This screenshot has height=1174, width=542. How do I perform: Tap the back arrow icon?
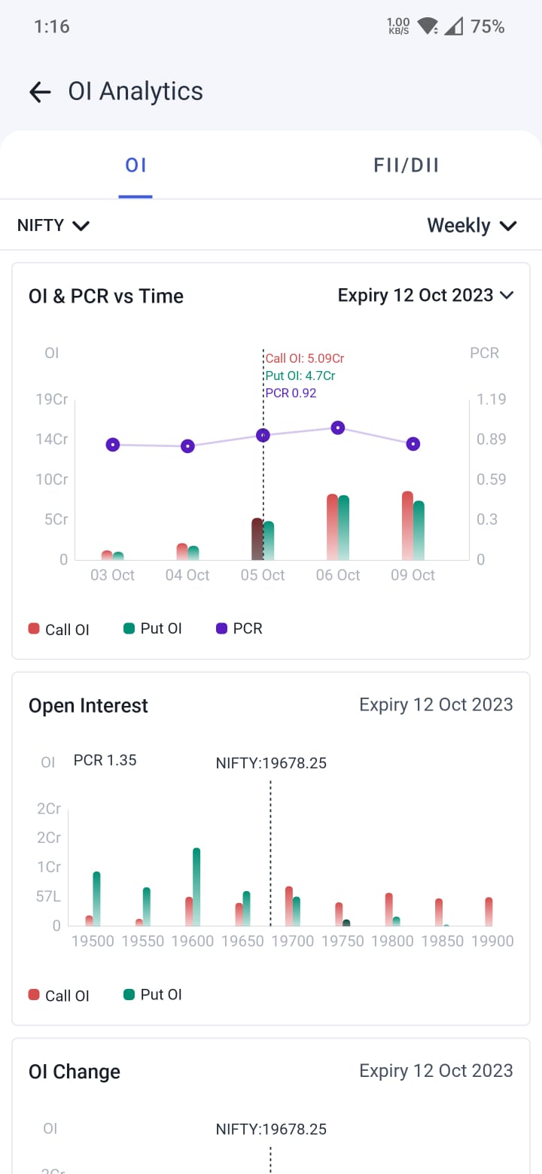click(39, 92)
